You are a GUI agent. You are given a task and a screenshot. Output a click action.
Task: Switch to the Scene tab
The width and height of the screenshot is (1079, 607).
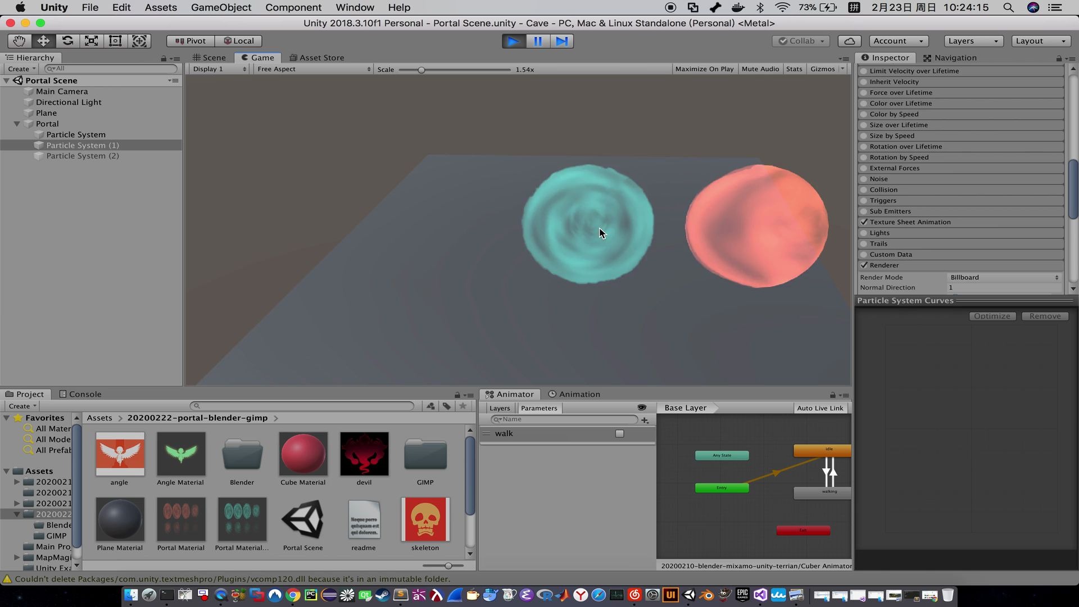coord(209,57)
